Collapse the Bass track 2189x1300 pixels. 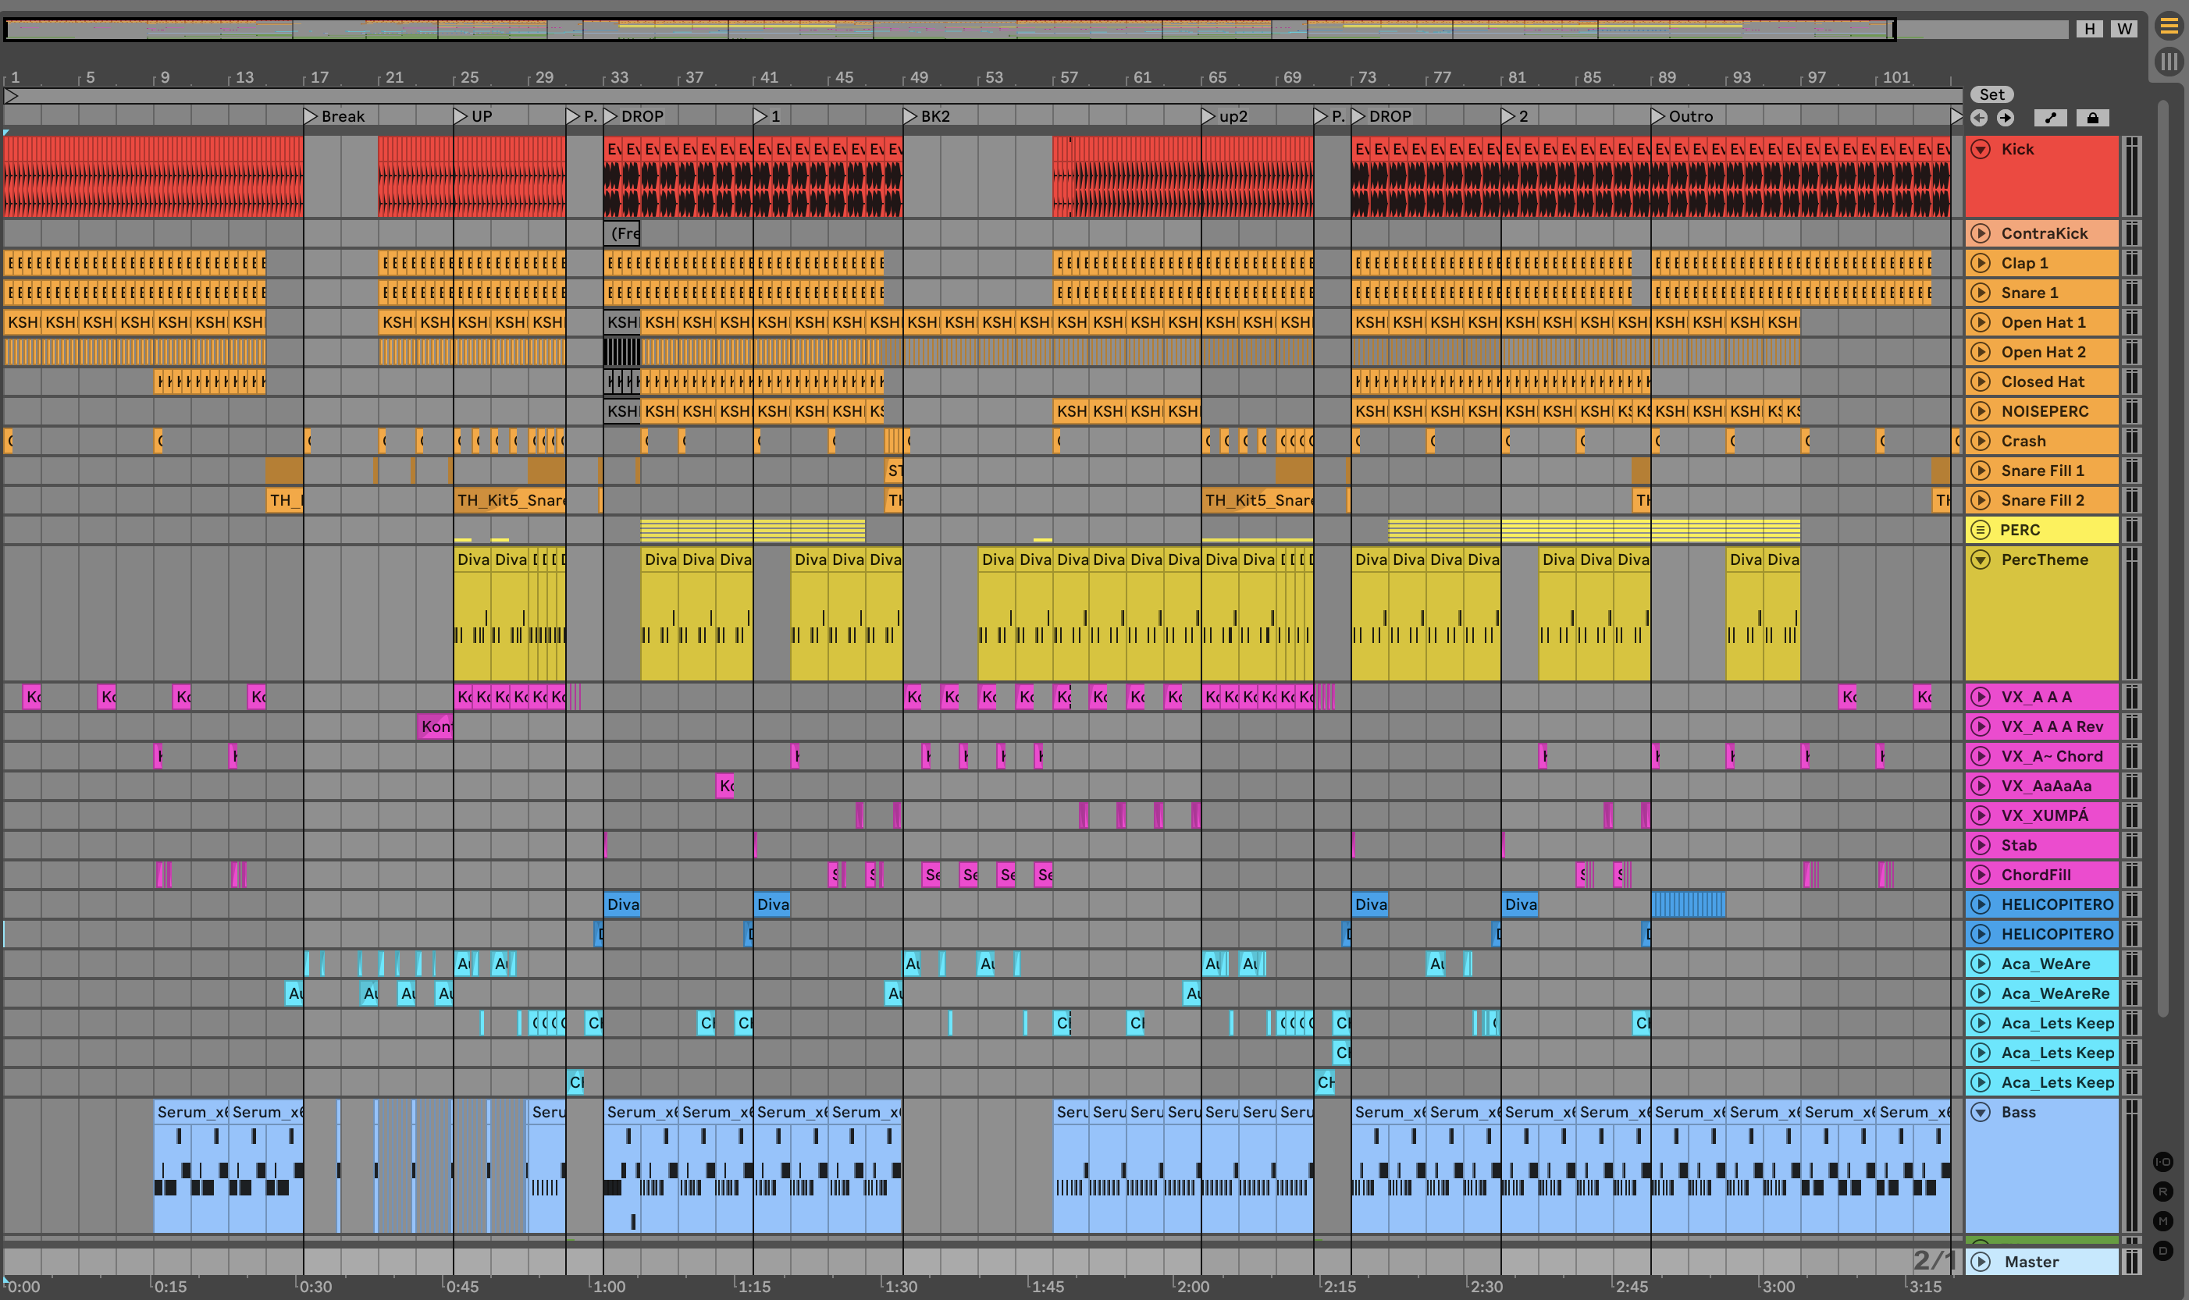1981,1113
